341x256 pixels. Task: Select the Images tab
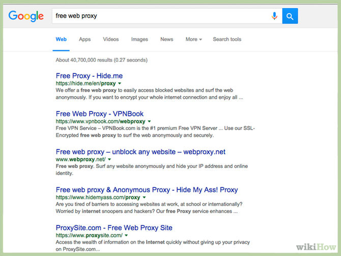(x=139, y=39)
